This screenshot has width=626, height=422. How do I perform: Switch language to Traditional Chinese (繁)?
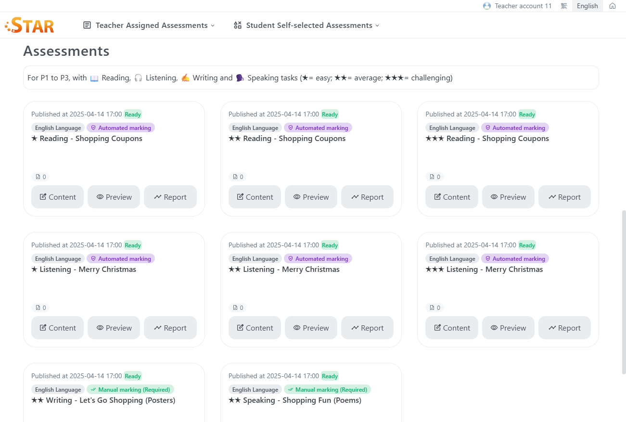pyautogui.click(x=563, y=6)
